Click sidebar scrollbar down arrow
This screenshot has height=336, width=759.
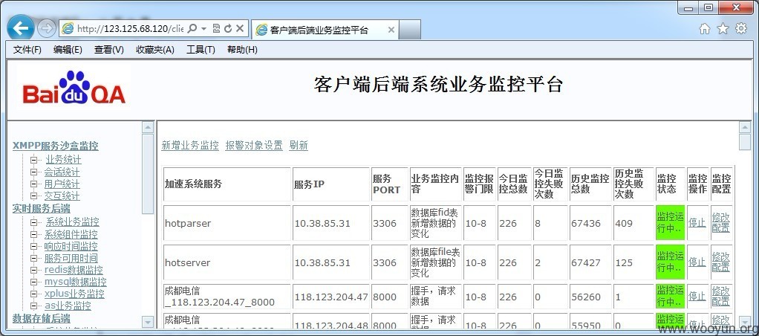click(148, 322)
